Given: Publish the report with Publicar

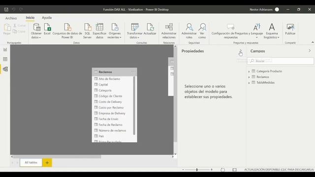Looking at the screenshot, I should pos(290,29).
